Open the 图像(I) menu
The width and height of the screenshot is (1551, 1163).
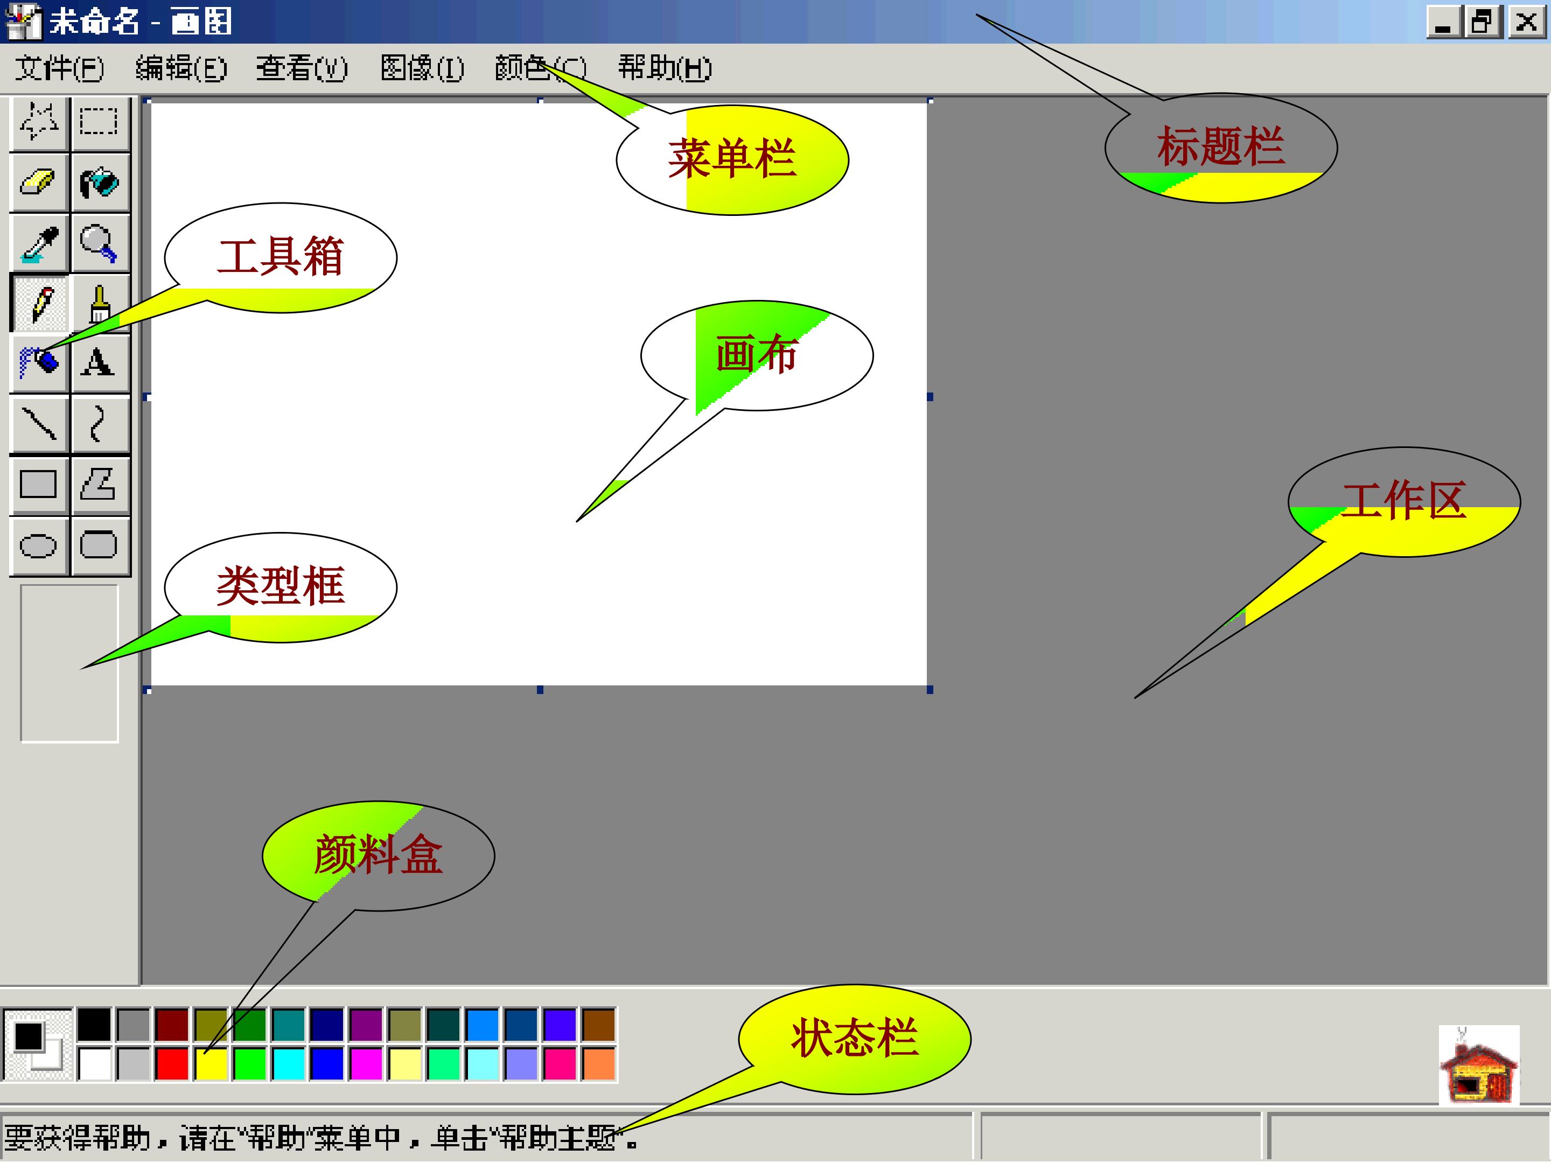[422, 69]
